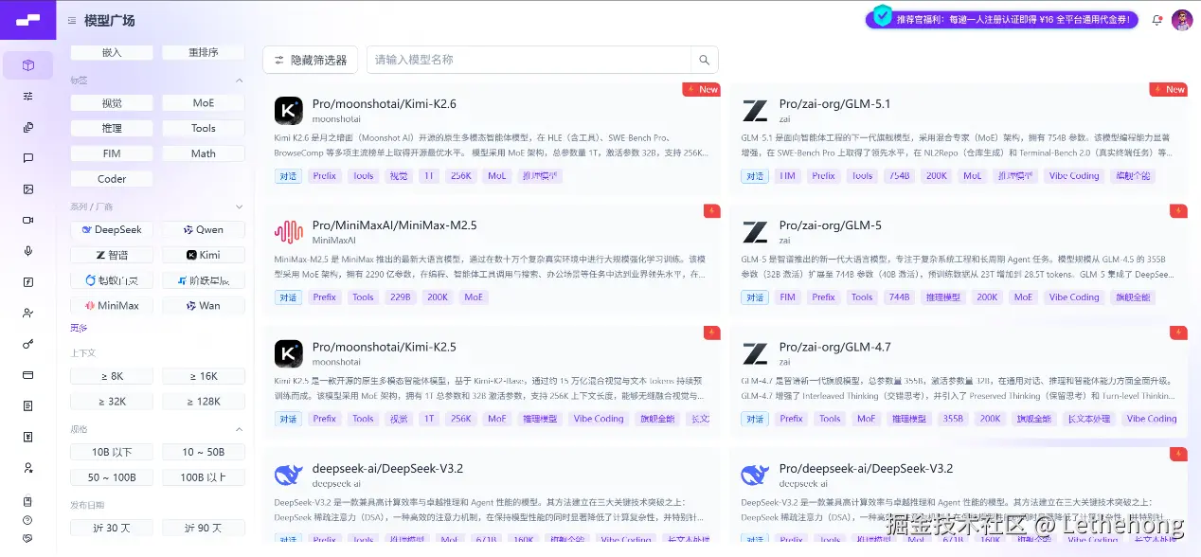
Task: Click the MiniMax waveform logo on MiniMax-M2.5 card
Action: [289, 232]
